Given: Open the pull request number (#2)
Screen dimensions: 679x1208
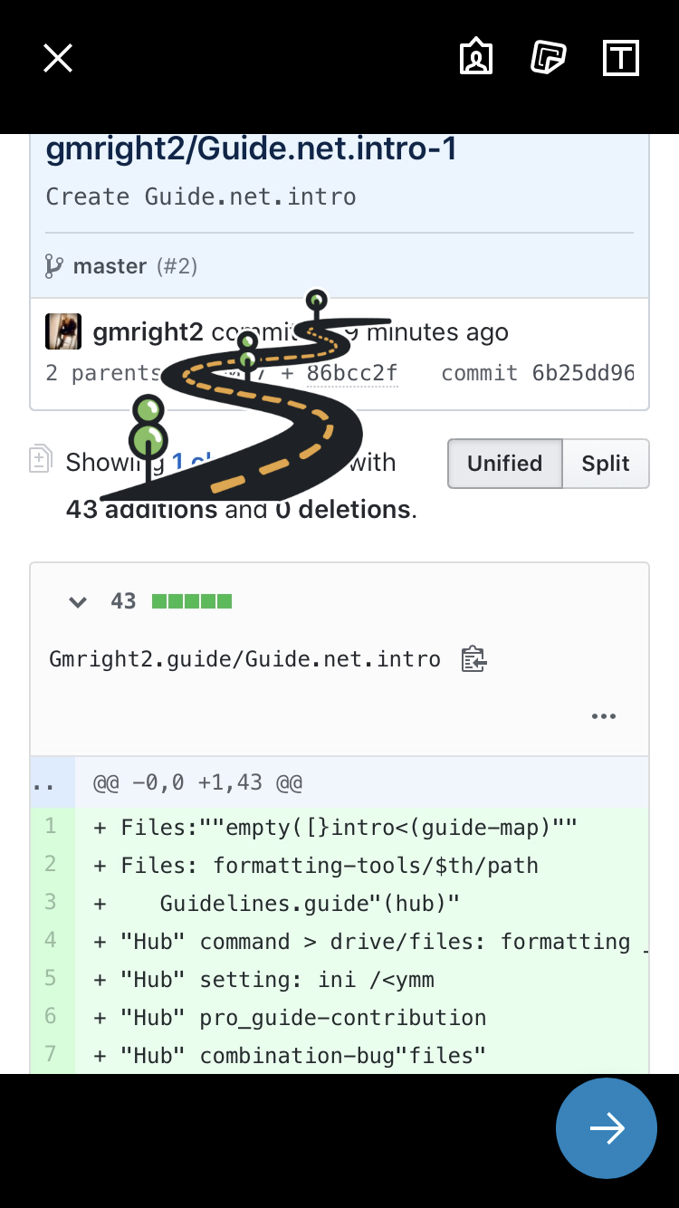Looking at the screenshot, I should [x=176, y=265].
